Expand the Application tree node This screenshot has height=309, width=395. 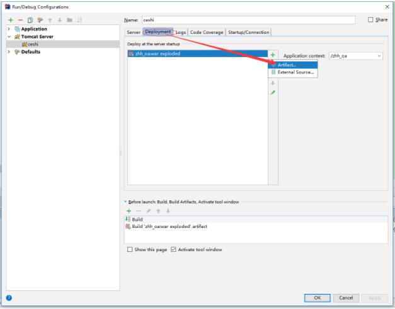[9, 29]
